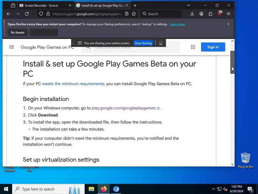Open play.google.com/googleplaygames link
258x194 pixels.
click(x=123, y=108)
